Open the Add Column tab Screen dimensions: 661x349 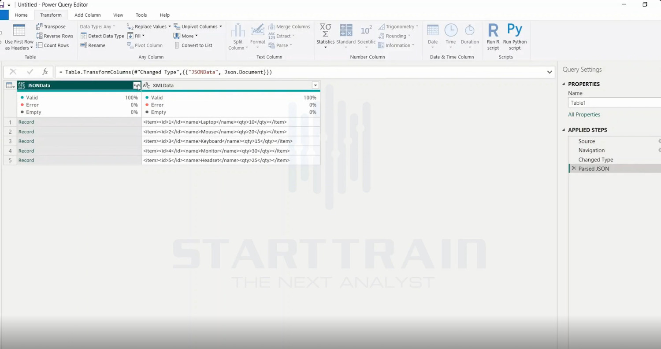point(88,15)
